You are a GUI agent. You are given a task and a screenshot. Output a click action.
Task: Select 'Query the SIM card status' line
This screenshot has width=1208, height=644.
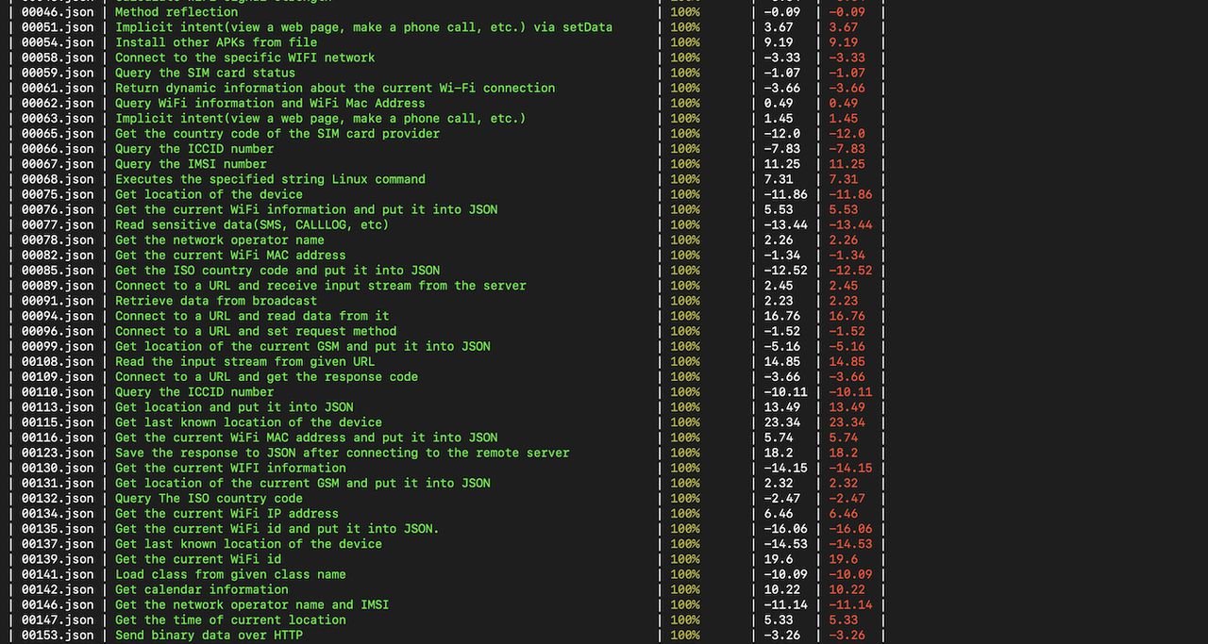pos(205,73)
